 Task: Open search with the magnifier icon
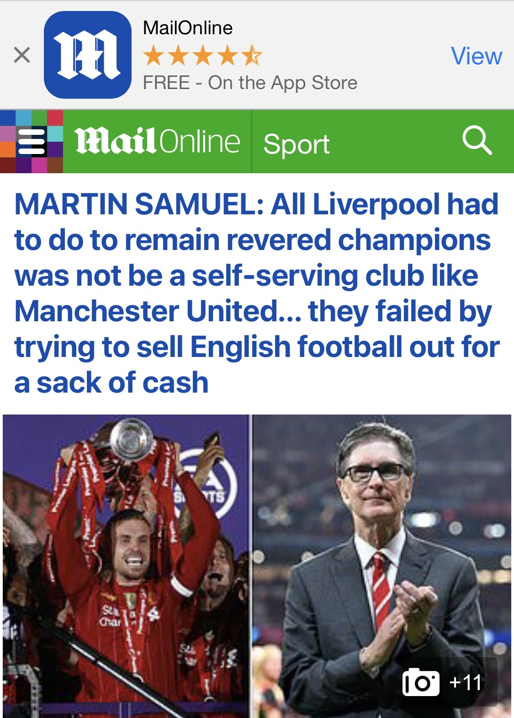pyautogui.click(x=477, y=141)
